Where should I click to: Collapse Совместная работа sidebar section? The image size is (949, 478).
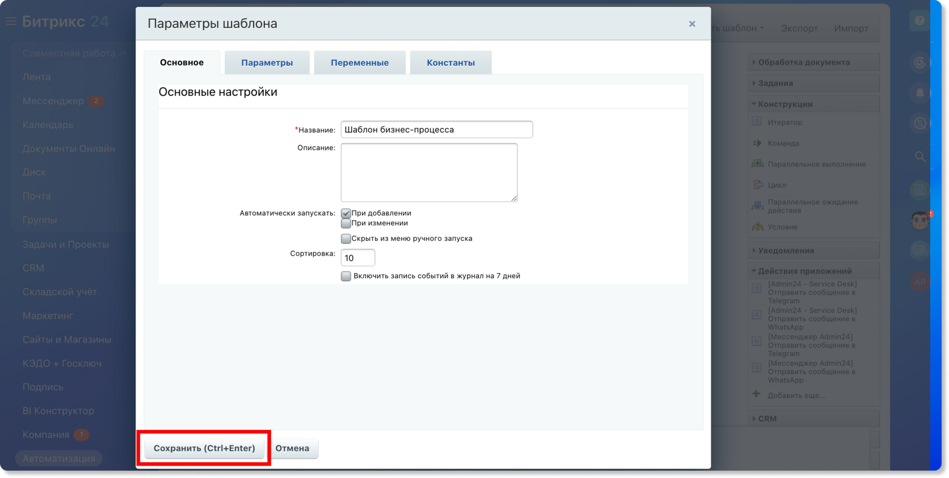(75, 53)
